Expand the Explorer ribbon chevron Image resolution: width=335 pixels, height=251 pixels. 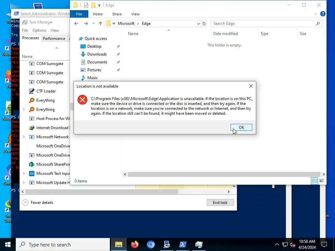pos(316,14)
